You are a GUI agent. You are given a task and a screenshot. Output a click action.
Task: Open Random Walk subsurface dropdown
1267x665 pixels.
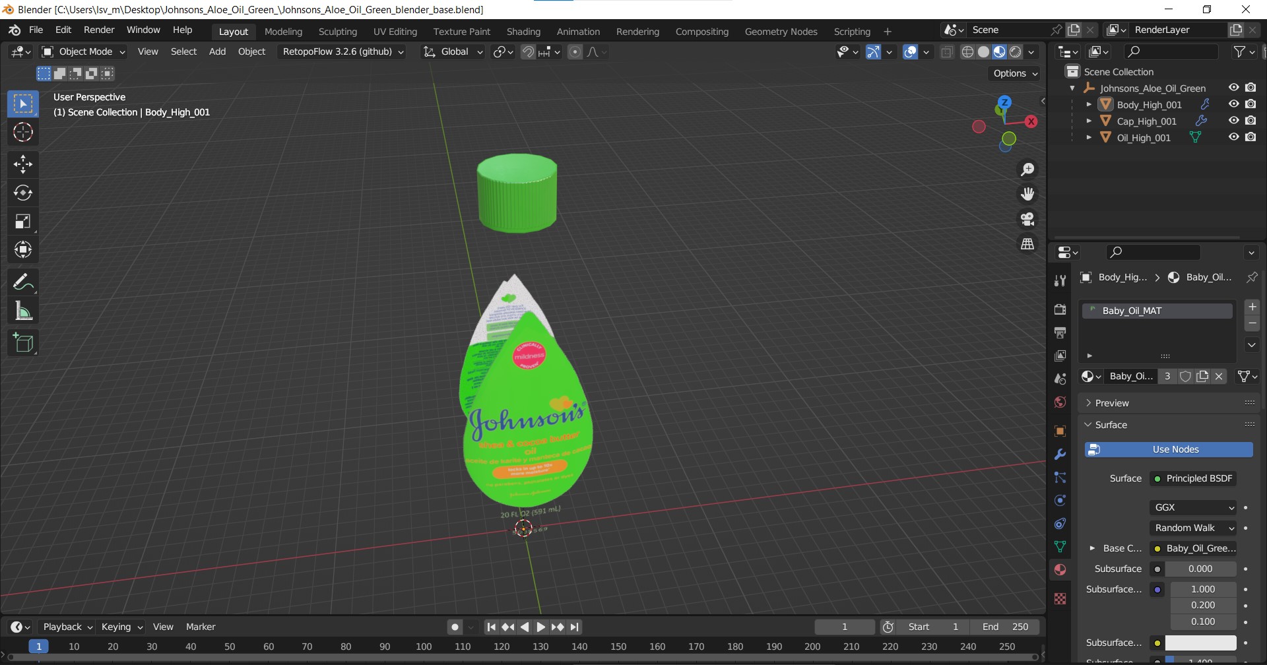[1193, 528]
